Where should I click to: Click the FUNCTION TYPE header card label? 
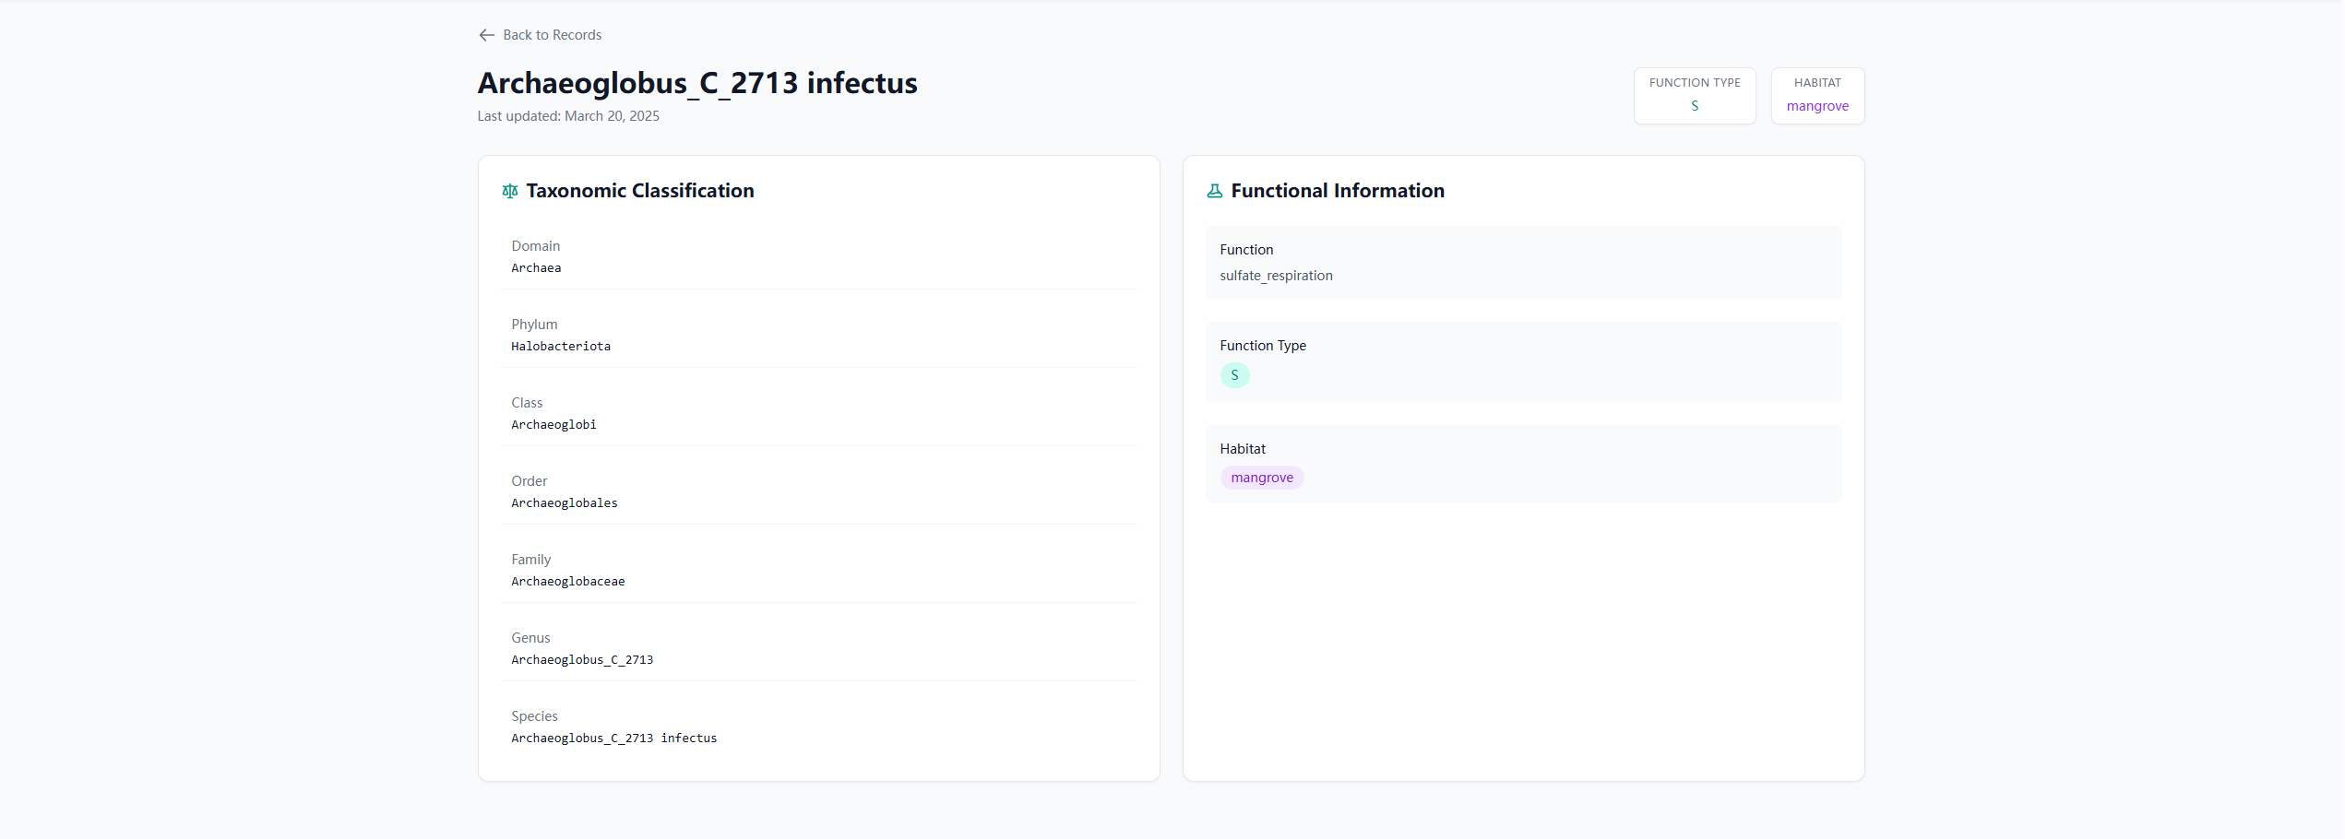click(x=1695, y=83)
